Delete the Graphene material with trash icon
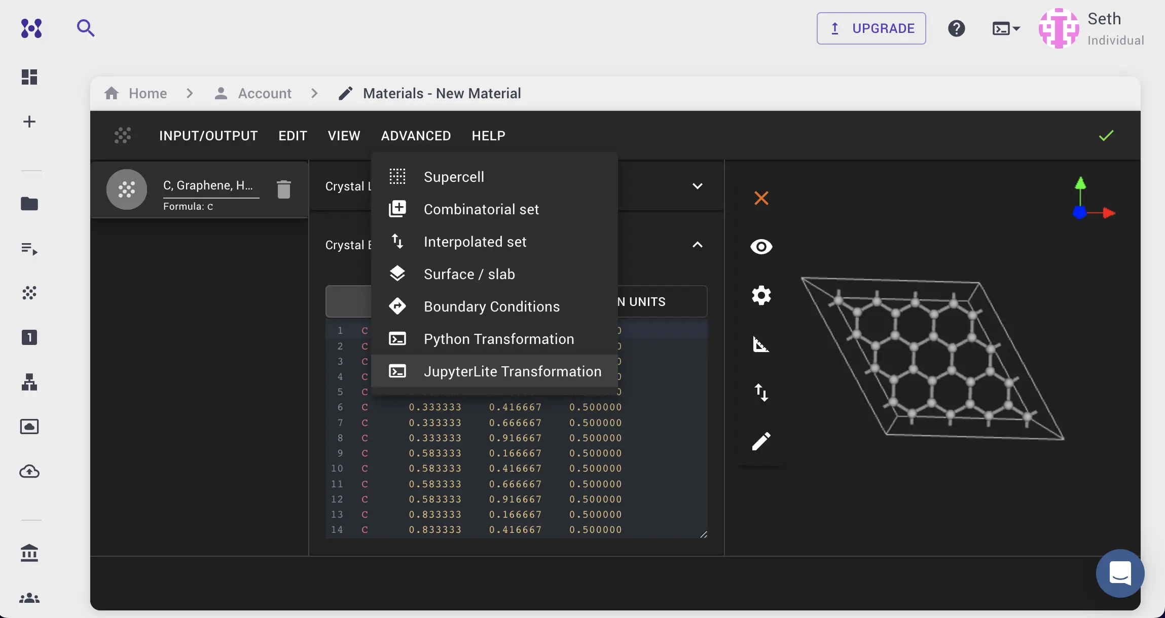The width and height of the screenshot is (1165, 618). [x=284, y=189]
